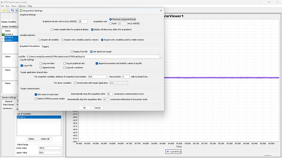Close the Acquisition Settings dialog
The image size is (282, 158).
[161, 11]
